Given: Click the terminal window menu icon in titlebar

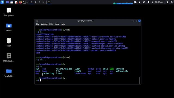Looking at the screenshot, I should [37, 21].
